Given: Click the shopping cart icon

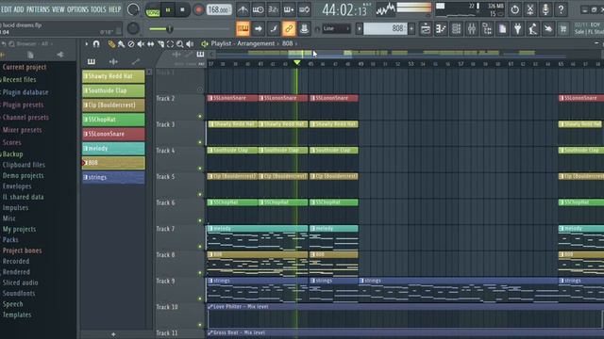Looking at the screenshot, I should click(563, 29).
